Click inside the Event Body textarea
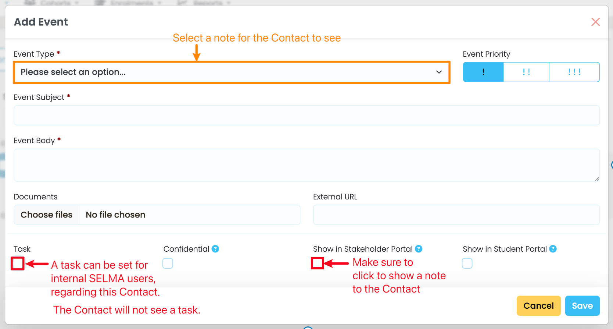613x329 pixels. [306, 165]
